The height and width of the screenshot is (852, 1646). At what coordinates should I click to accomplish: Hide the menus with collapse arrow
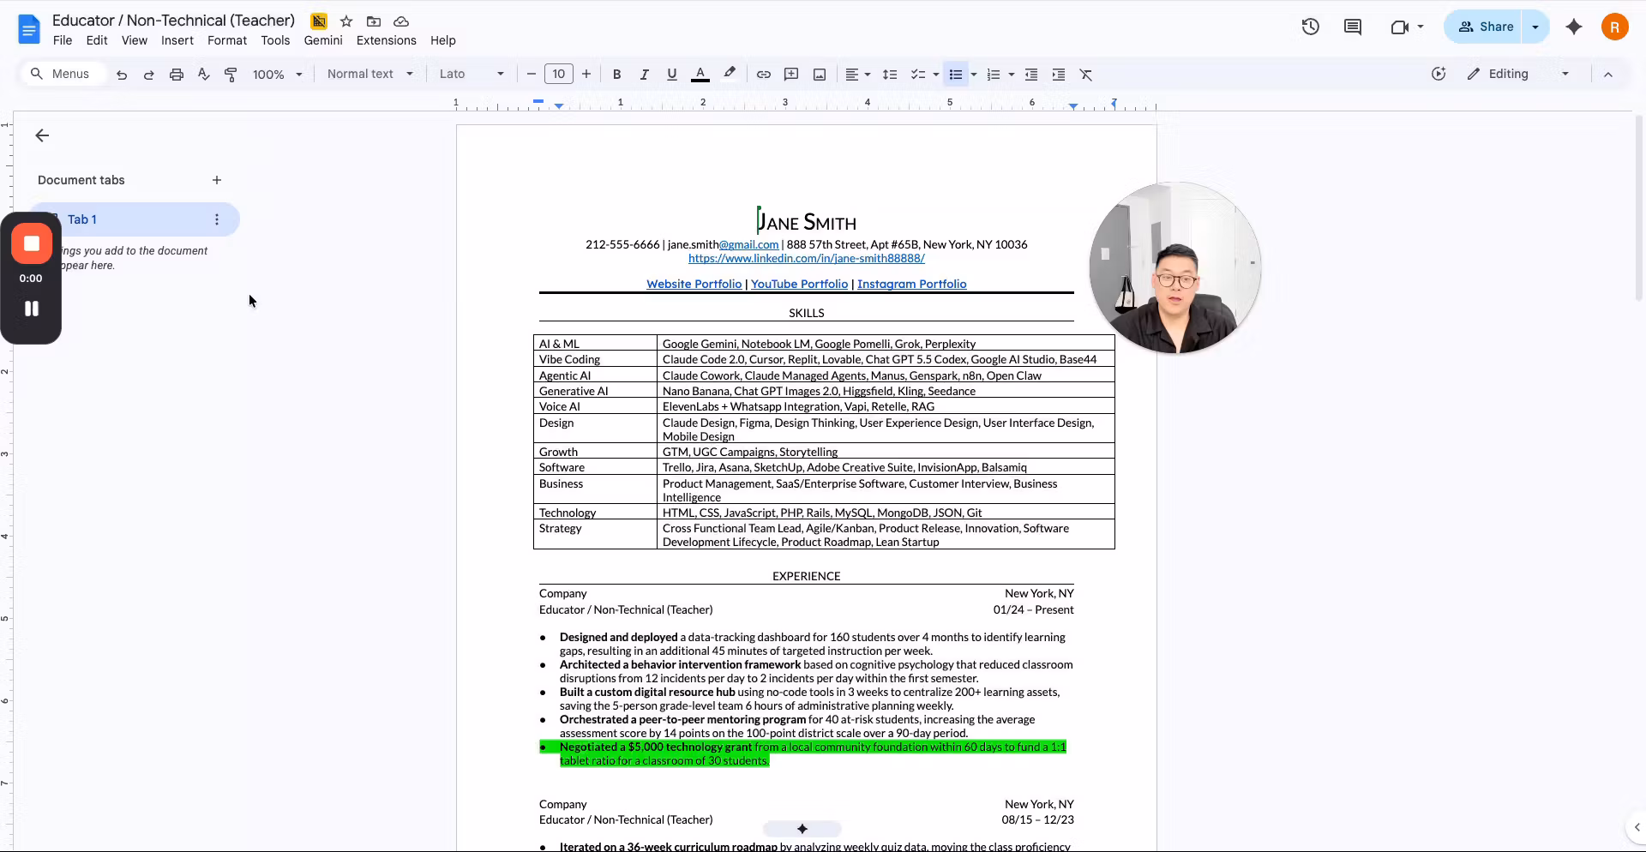point(1608,75)
